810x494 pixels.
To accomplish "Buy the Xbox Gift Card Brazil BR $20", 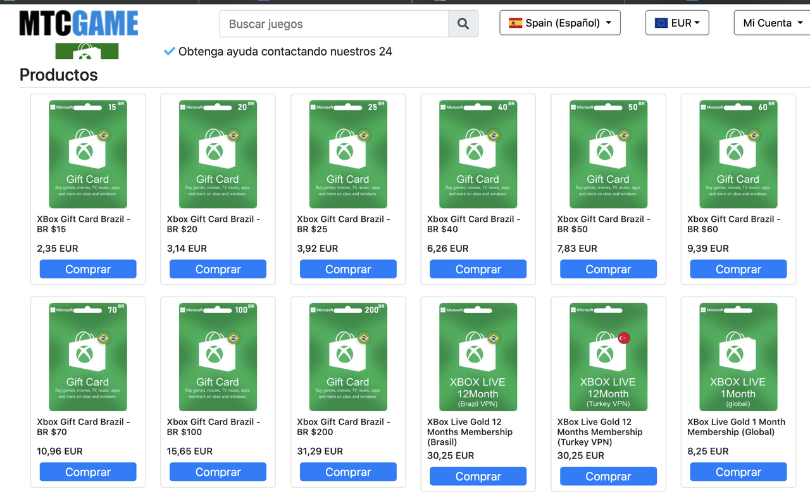I will [x=218, y=269].
